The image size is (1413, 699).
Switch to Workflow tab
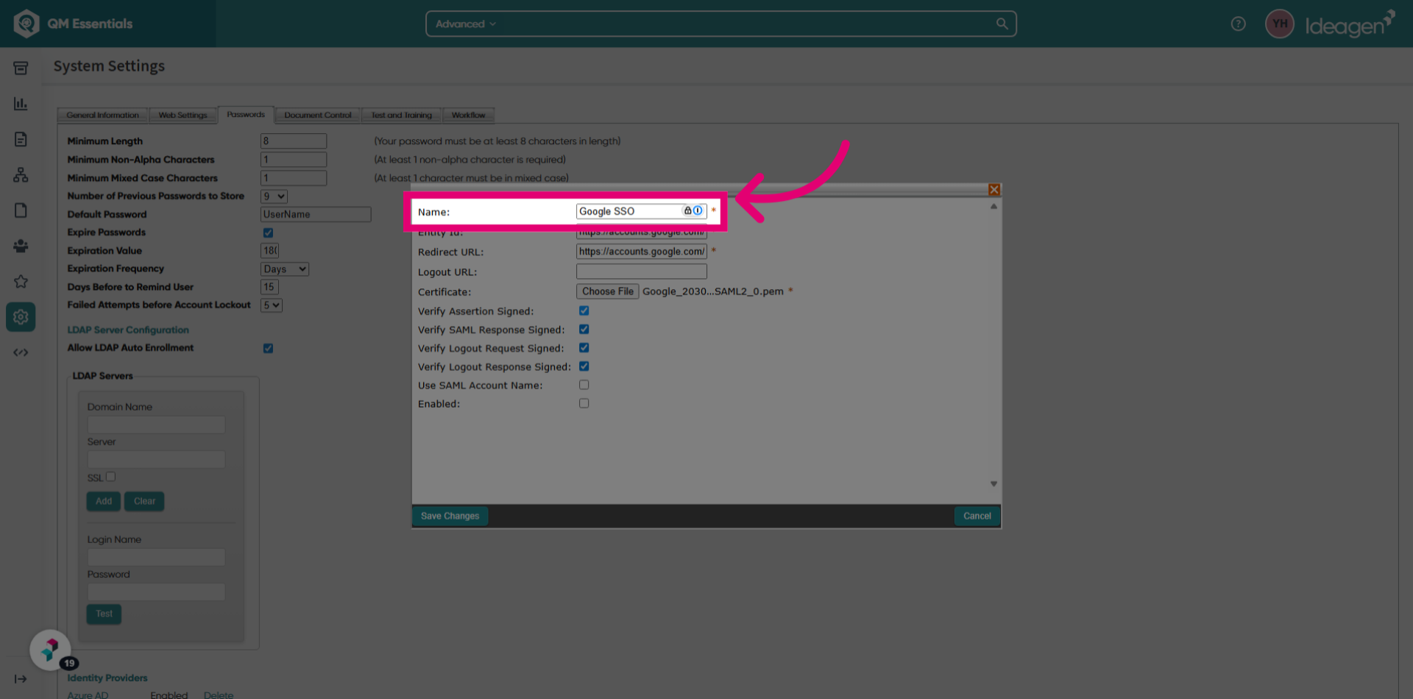(x=468, y=116)
